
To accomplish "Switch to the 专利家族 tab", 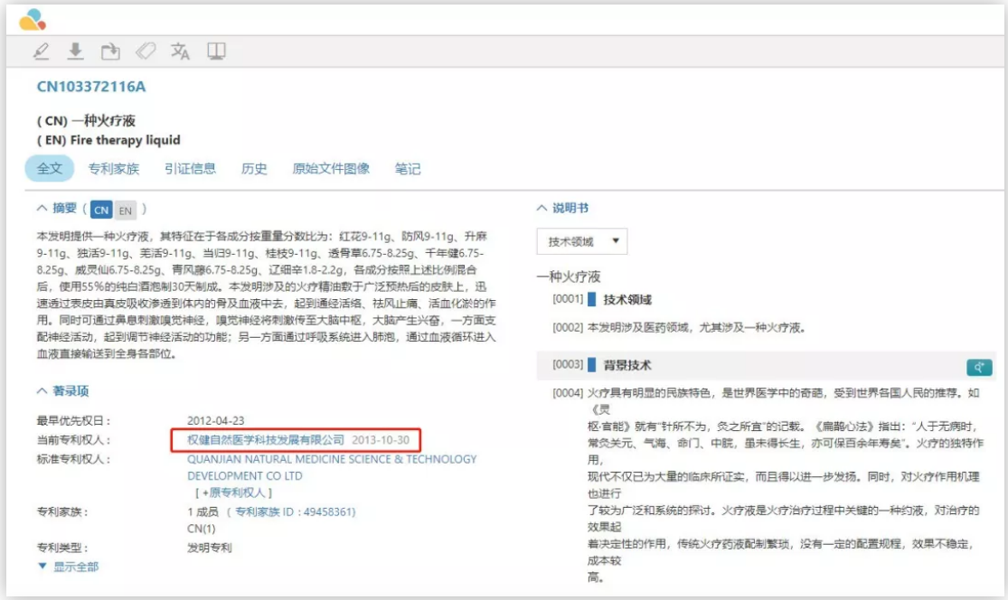I will pos(114,169).
